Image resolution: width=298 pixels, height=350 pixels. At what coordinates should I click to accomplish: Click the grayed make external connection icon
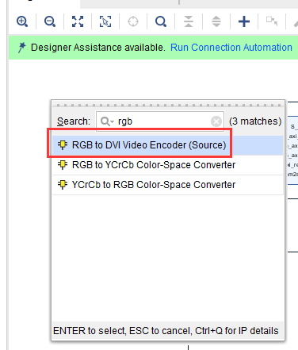[x=272, y=21]
